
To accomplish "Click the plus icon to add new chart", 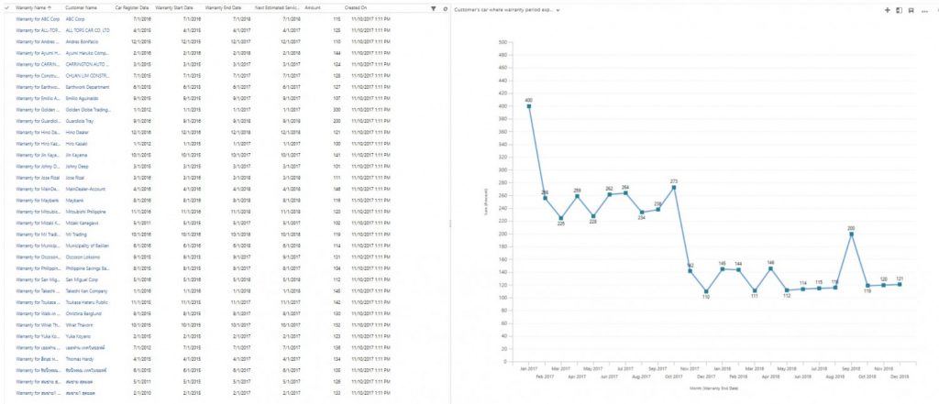I will [887, 9].
